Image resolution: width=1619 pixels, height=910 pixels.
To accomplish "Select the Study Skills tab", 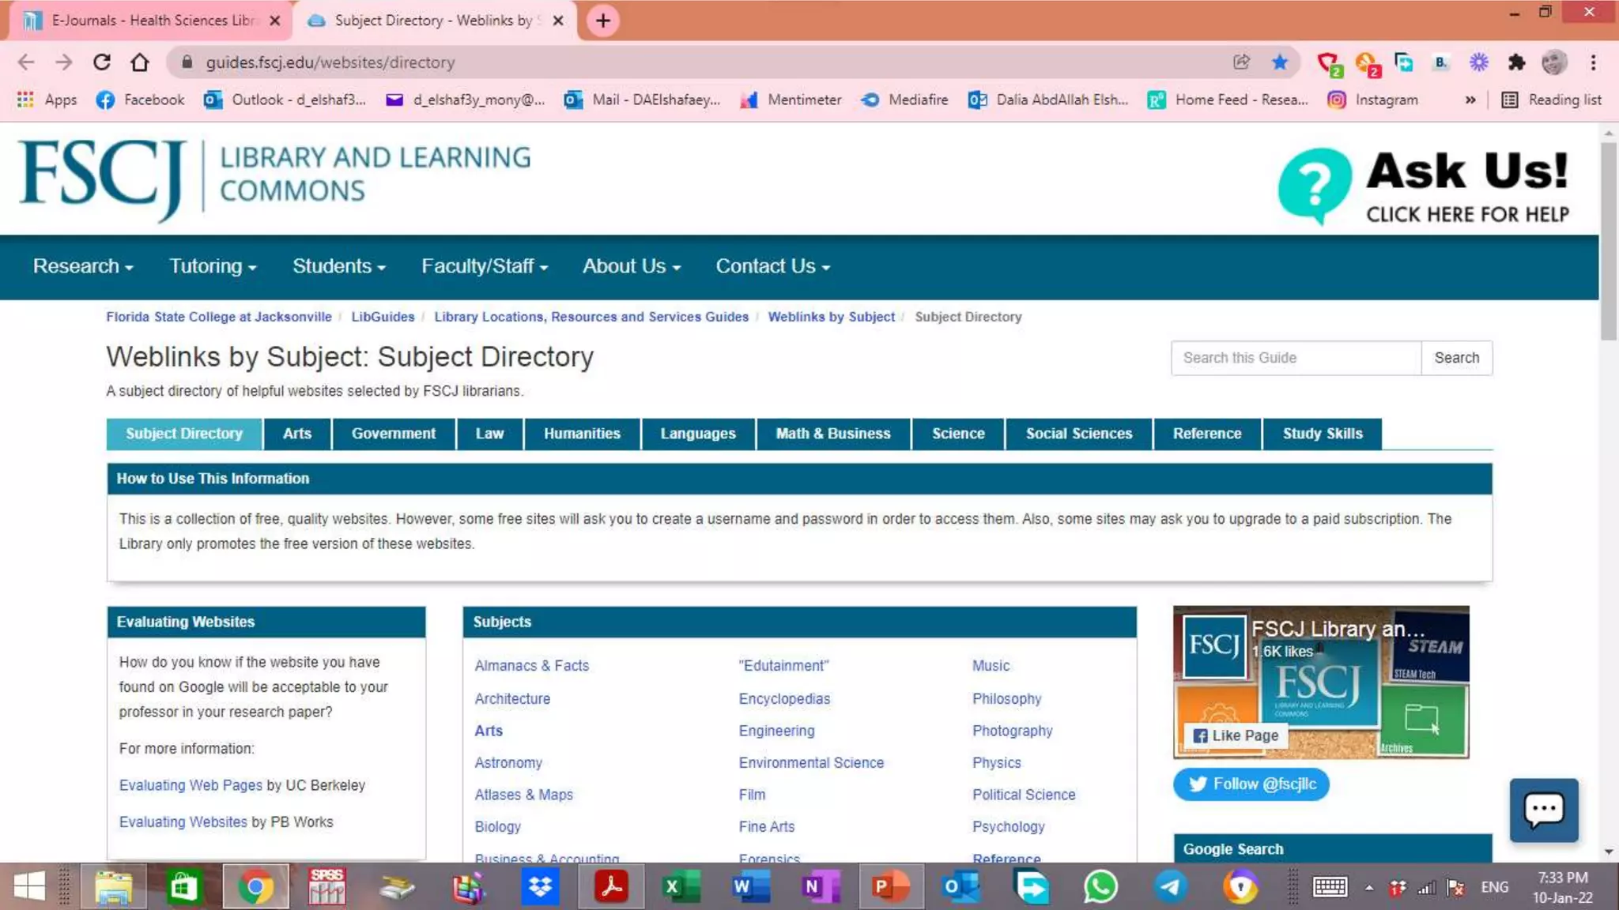I will [x=1322, y=434].
